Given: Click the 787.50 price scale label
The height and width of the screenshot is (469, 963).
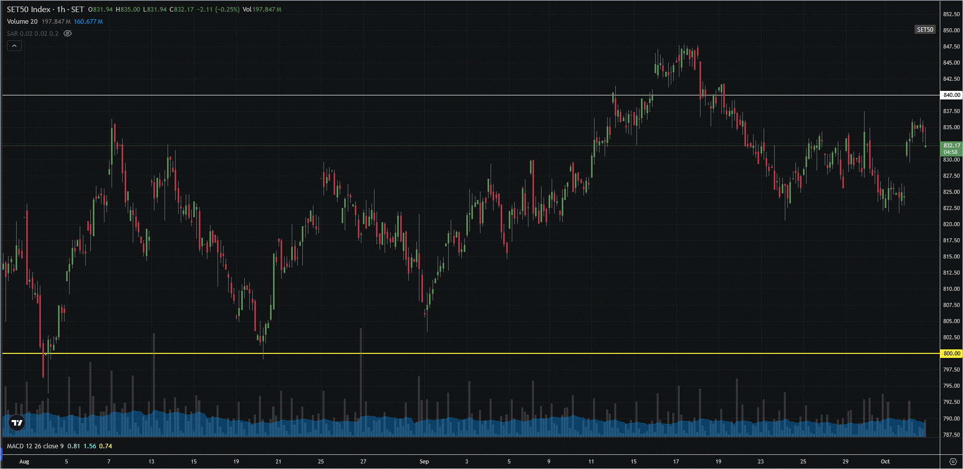Looking at the screenshot, I should [951, 435].
